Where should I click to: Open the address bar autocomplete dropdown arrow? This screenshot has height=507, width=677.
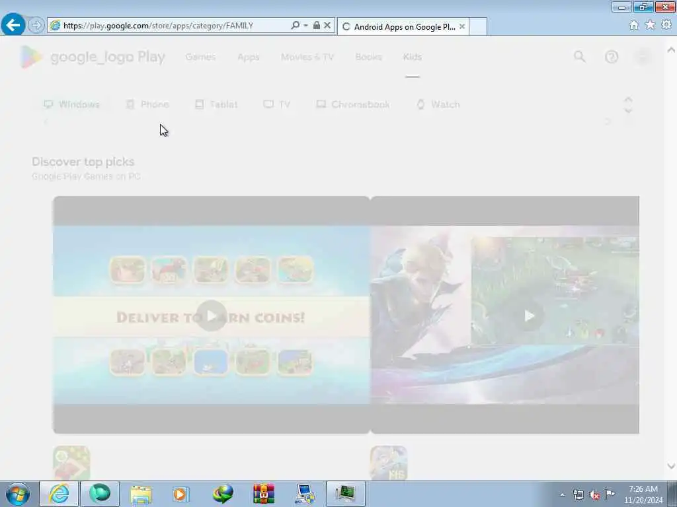(x=305, y=26)
